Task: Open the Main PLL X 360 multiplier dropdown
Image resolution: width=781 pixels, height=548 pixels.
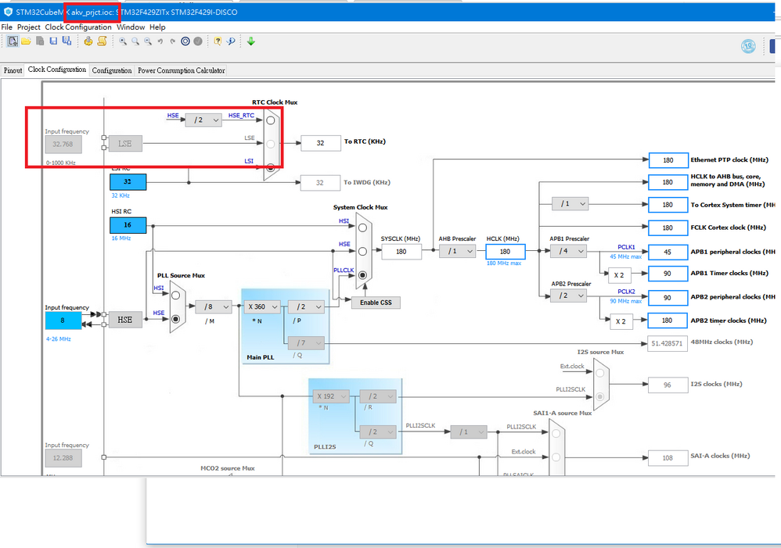Action: point(262,306)
